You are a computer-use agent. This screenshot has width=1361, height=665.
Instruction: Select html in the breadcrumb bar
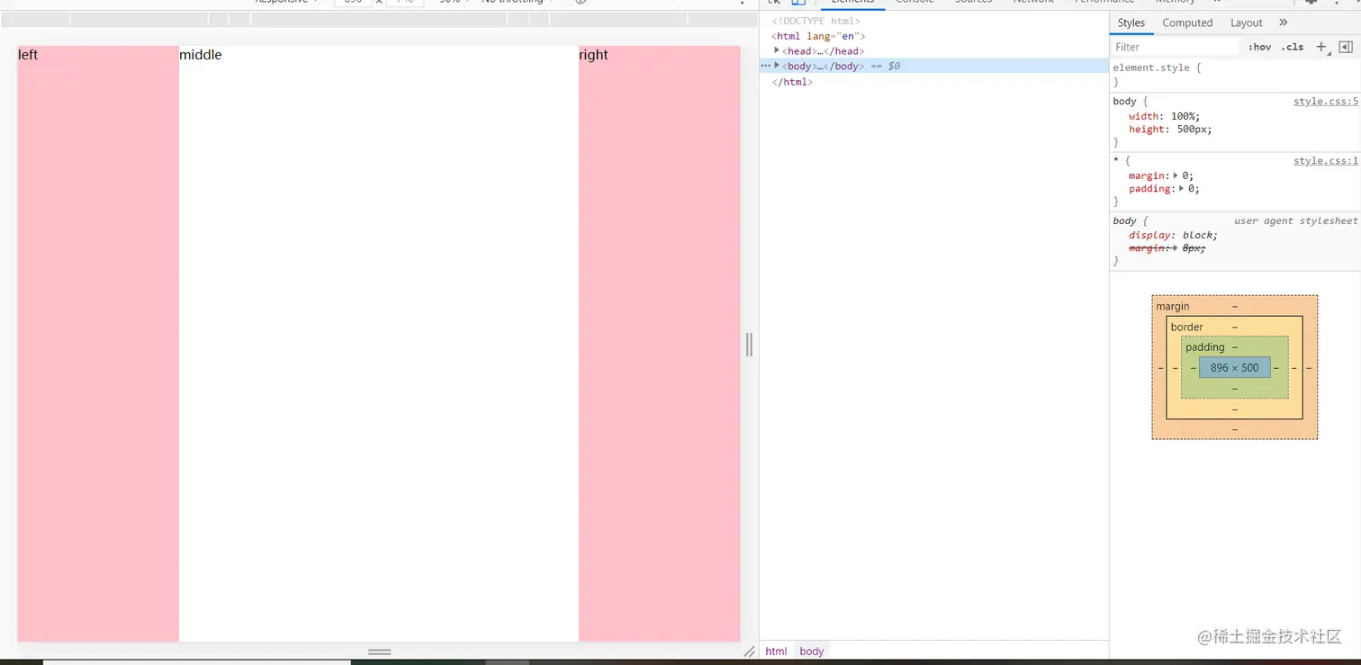(x=776, y=652)
